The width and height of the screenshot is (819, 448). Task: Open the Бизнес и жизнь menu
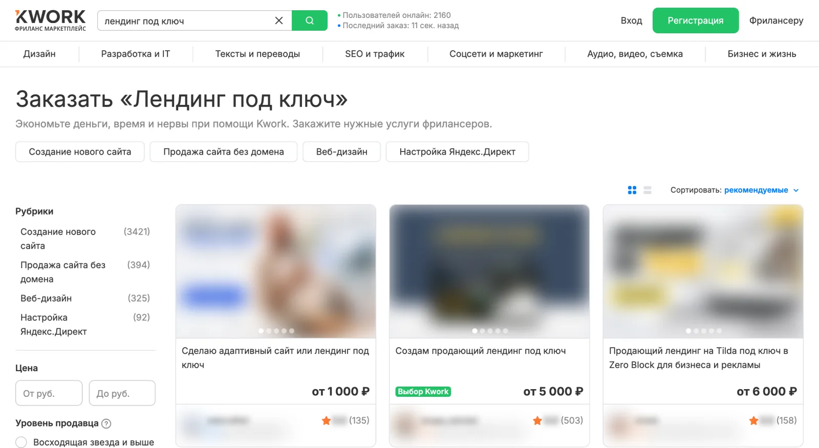tap(762, 54)
